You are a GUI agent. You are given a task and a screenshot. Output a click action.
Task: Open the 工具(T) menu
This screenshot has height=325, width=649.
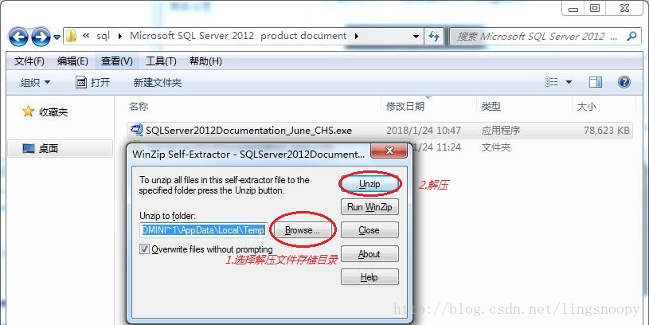[x=161, y=61]
